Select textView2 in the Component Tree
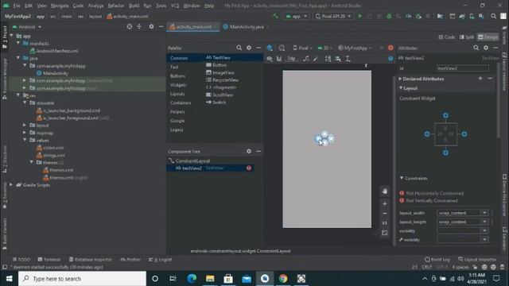 coord(210,168)
